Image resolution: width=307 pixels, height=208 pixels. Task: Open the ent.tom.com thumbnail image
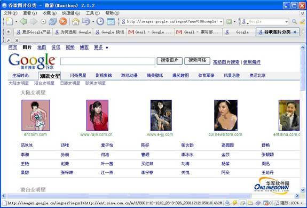pos(36,115)
